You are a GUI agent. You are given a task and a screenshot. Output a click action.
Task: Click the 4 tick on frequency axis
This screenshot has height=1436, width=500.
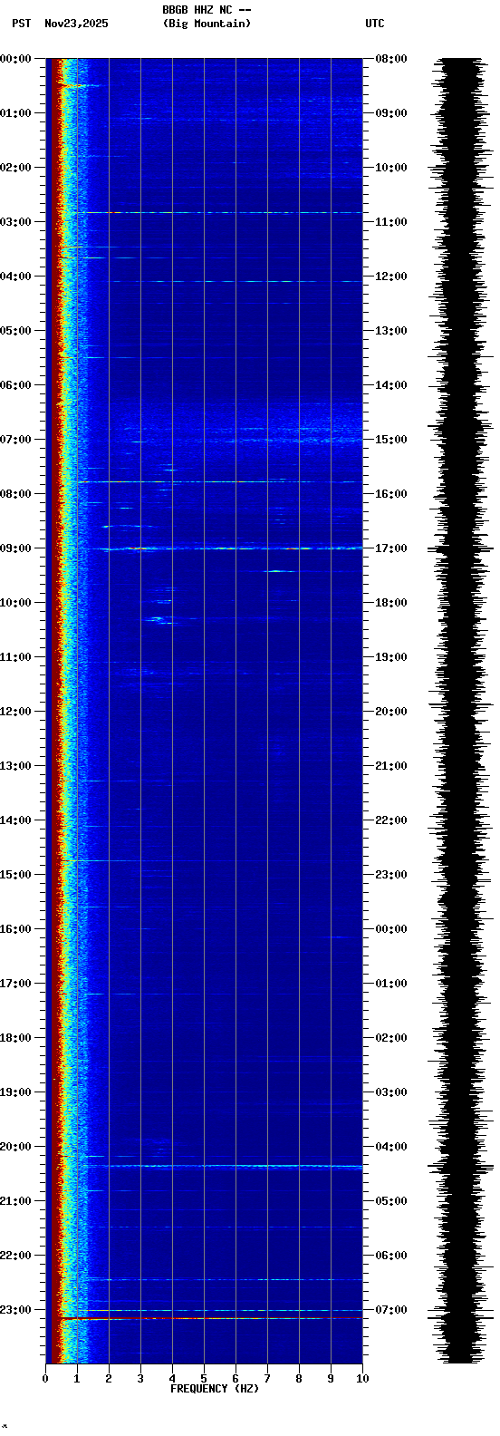tap(172, 1379)
